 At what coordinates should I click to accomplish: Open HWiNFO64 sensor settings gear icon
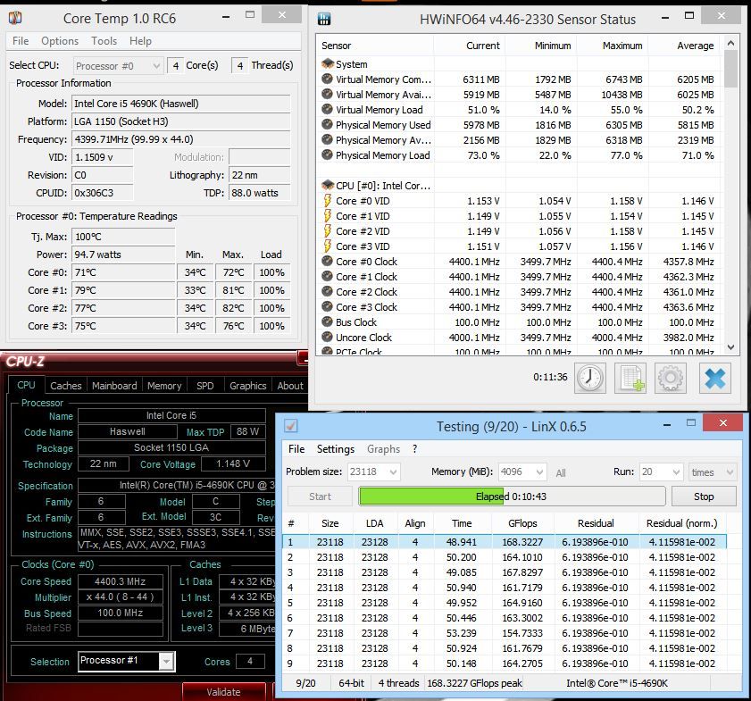(670, 379)
